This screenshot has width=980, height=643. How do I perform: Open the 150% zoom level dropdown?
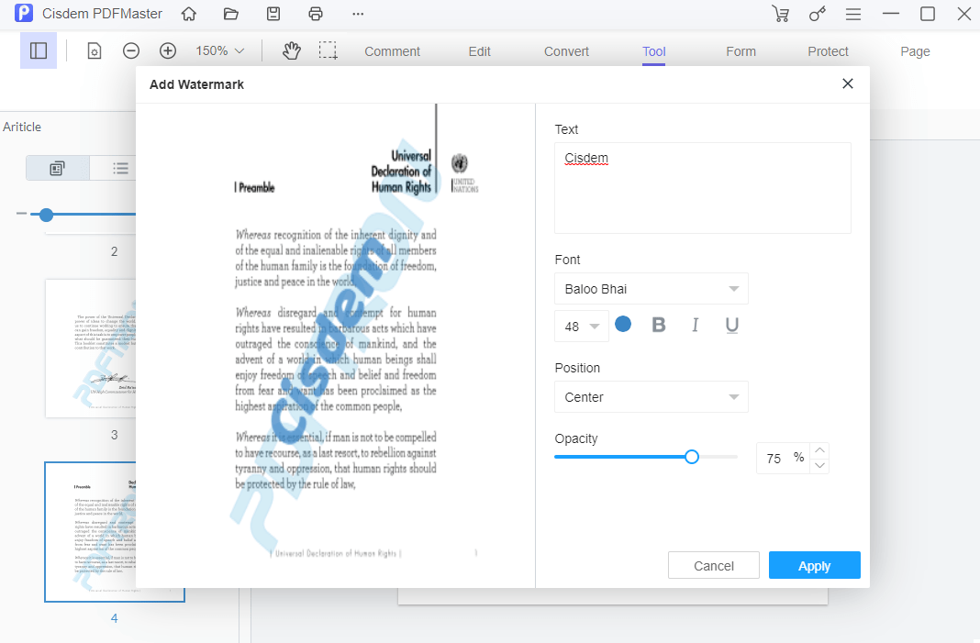[x=219, y=50]
